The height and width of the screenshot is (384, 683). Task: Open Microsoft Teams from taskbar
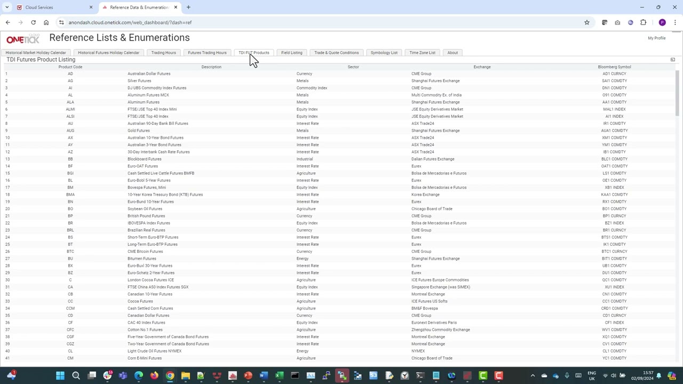click(x=123, y=376)
